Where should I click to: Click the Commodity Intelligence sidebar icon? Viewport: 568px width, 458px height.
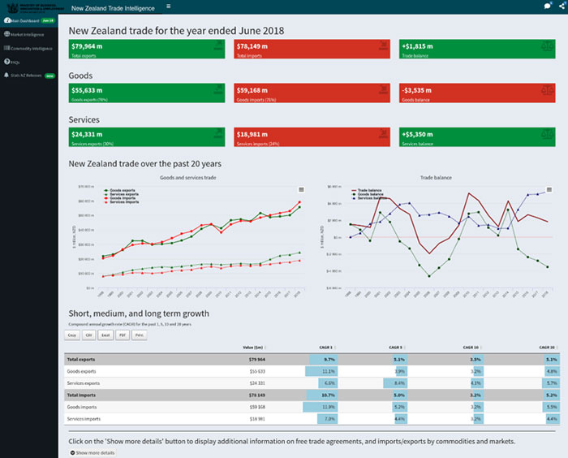[6, 48]
